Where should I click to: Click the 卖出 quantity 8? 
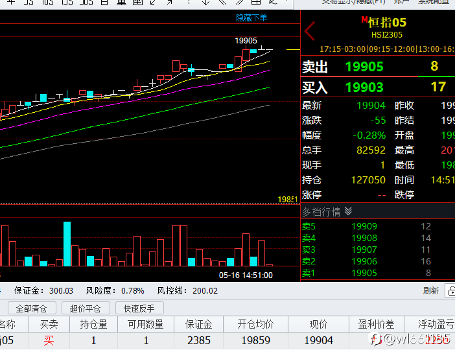tap(434, 66)
